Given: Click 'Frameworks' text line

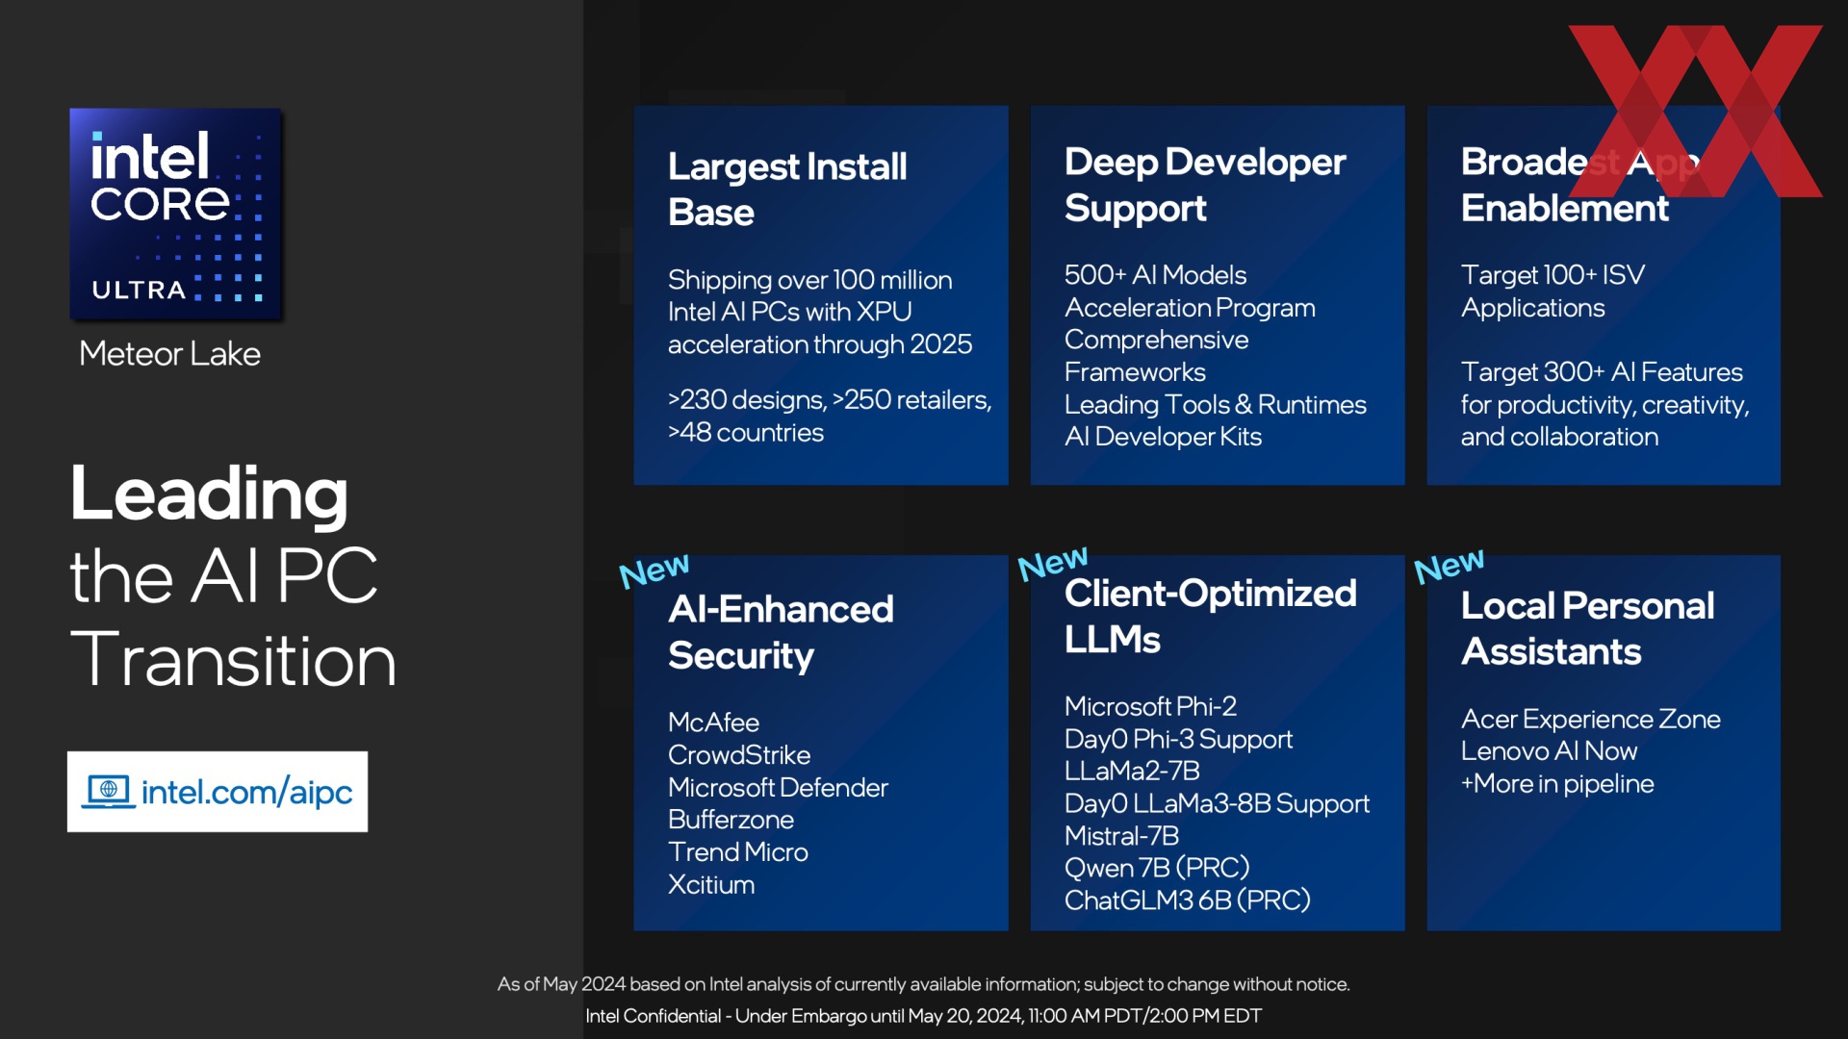Looking at the screenshot, I should click(1135, 372).
